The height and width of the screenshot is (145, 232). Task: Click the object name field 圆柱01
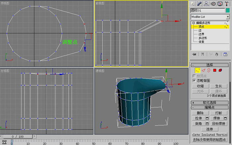(207, 10)
